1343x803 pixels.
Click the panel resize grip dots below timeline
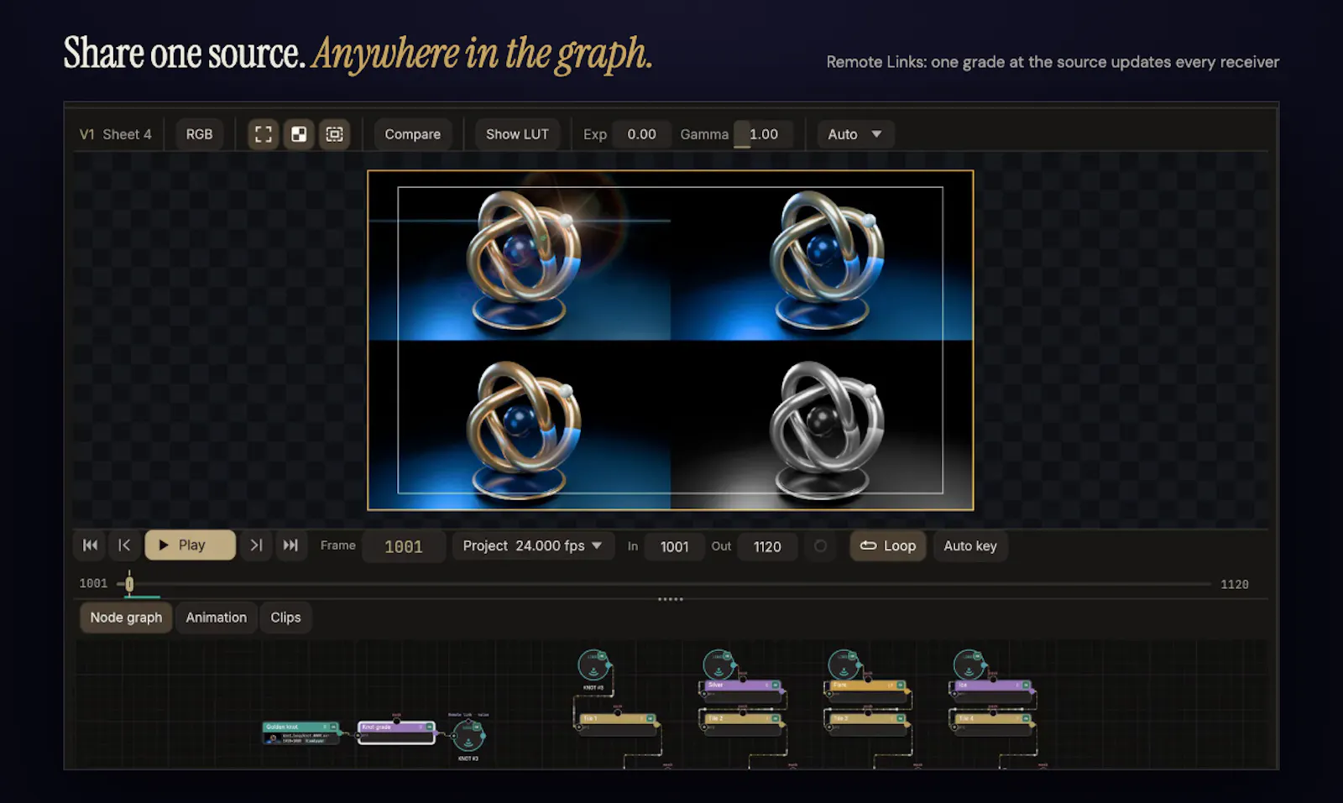pos(671,599)
